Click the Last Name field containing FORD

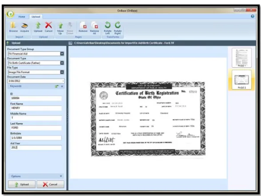36,128
